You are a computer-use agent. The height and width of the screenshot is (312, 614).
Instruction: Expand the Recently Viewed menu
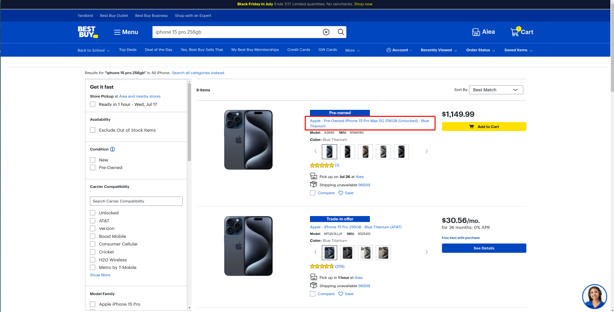(439, 50)
